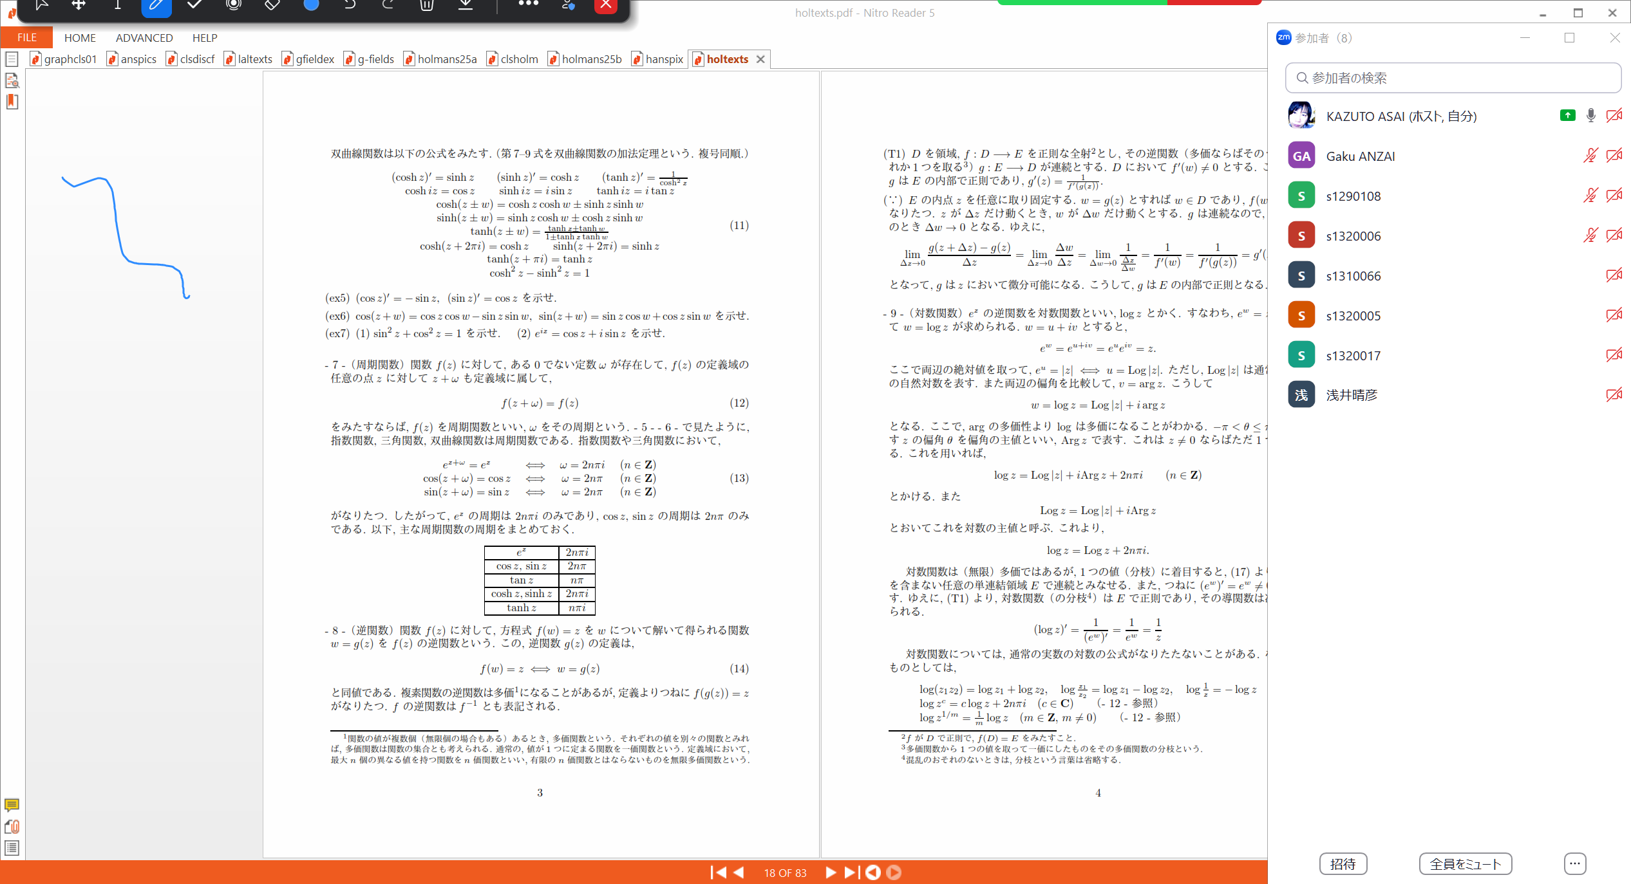Open the More options menu in annotation toolbar

(x=528, y=5)
